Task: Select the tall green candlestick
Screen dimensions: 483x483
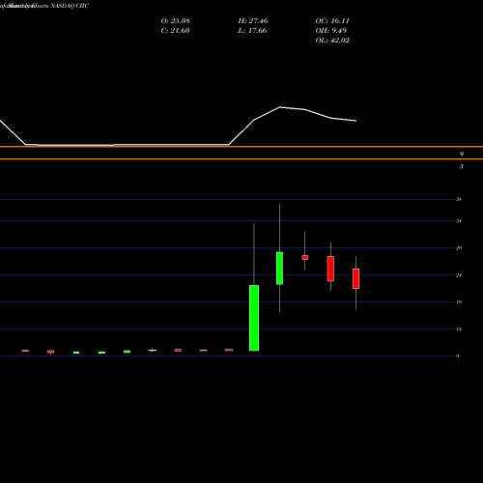Action: click(254, 318)
